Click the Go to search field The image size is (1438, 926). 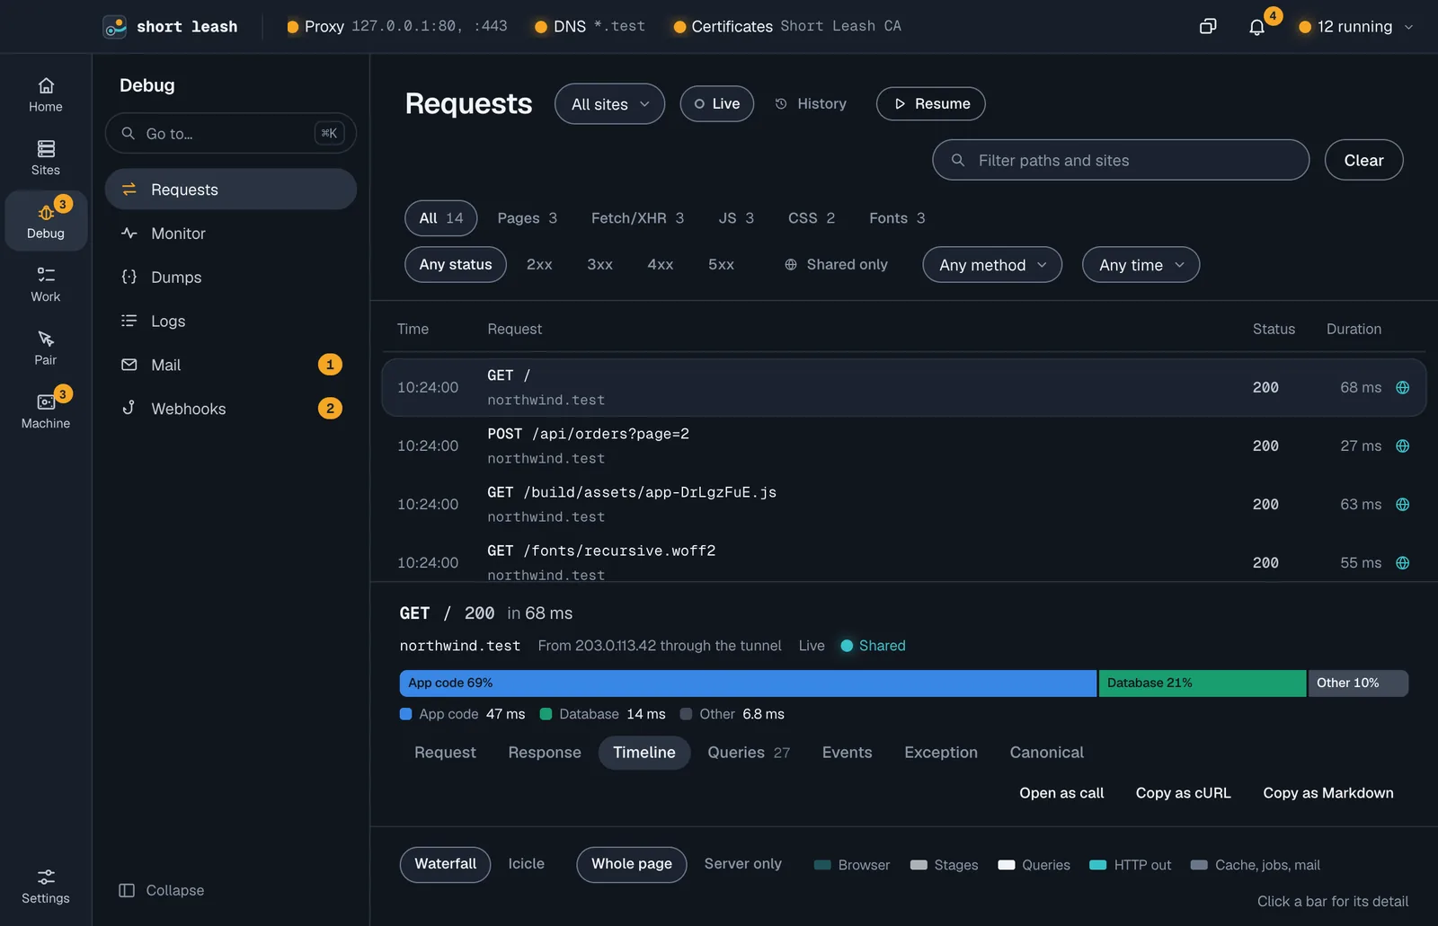[x=231, y=133]
